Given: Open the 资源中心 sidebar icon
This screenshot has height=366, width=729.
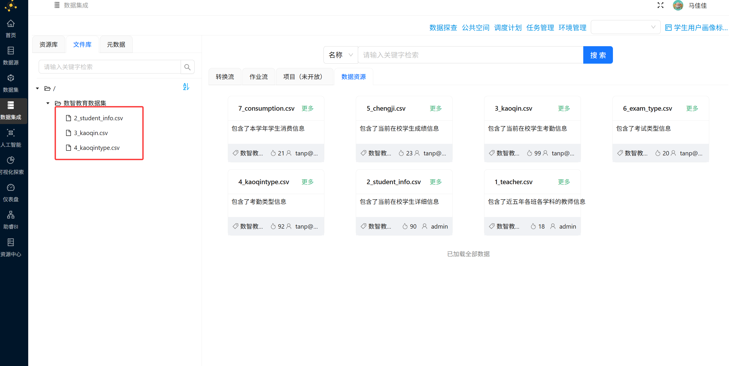Looking at the screenshot, I should pos(11,242).
